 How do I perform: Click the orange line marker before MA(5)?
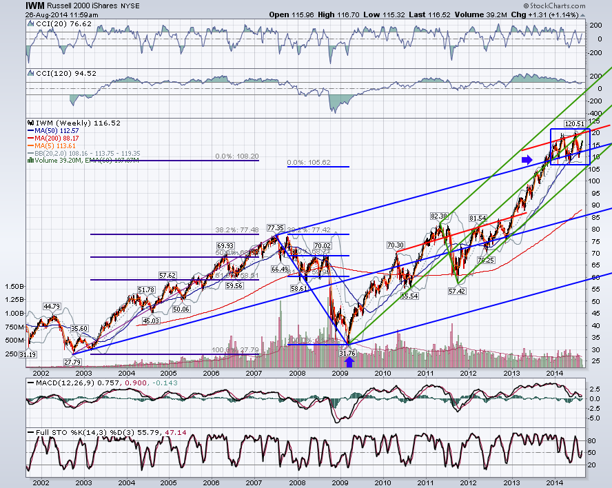pos(31,145)
